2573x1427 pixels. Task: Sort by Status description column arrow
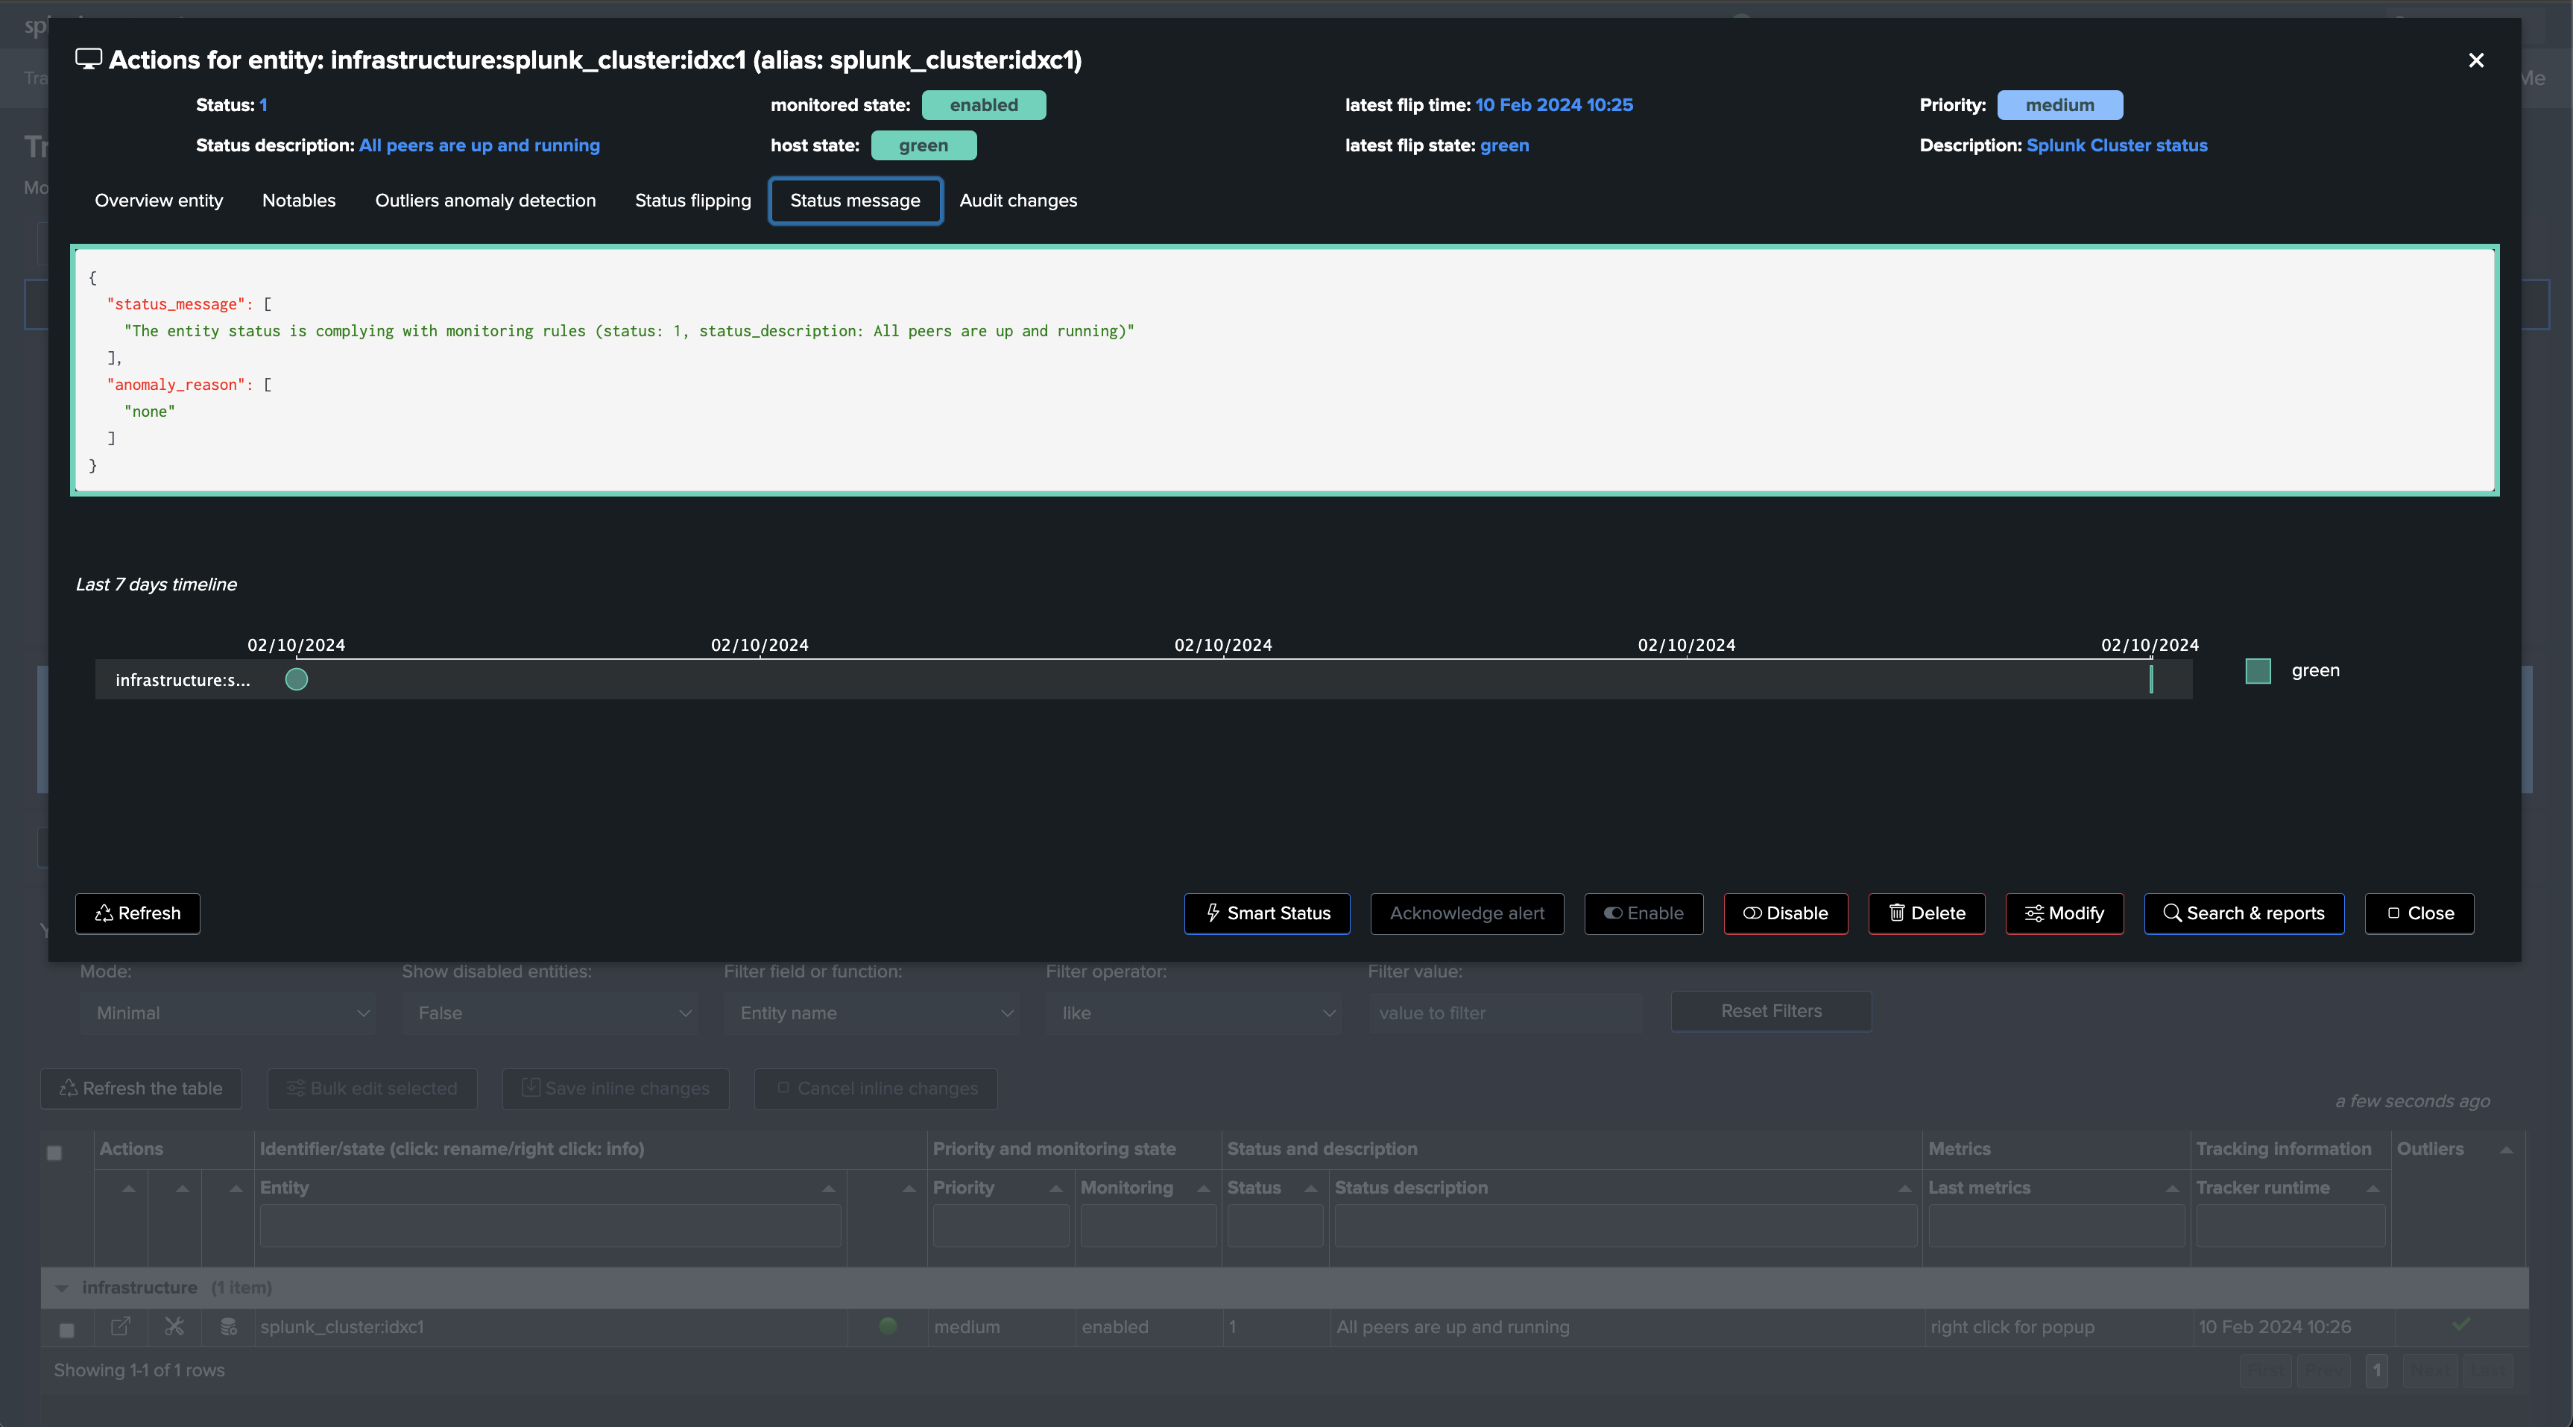1904,1188
